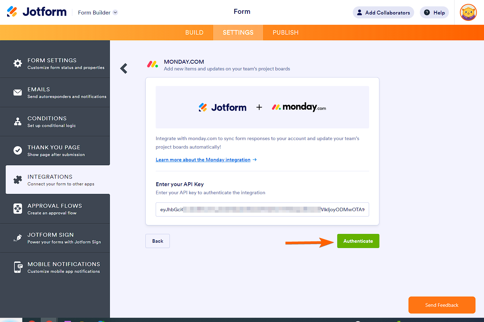Screen dimensions: 484x322
Task: Click the Send Feedback button
Action: coord(441,305)
